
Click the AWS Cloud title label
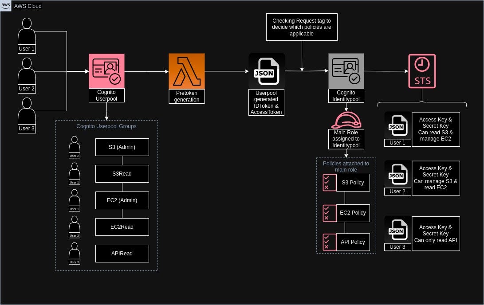(28, 6)
